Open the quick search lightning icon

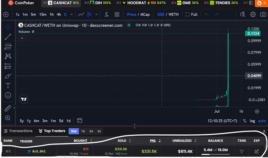coord(243,15)
